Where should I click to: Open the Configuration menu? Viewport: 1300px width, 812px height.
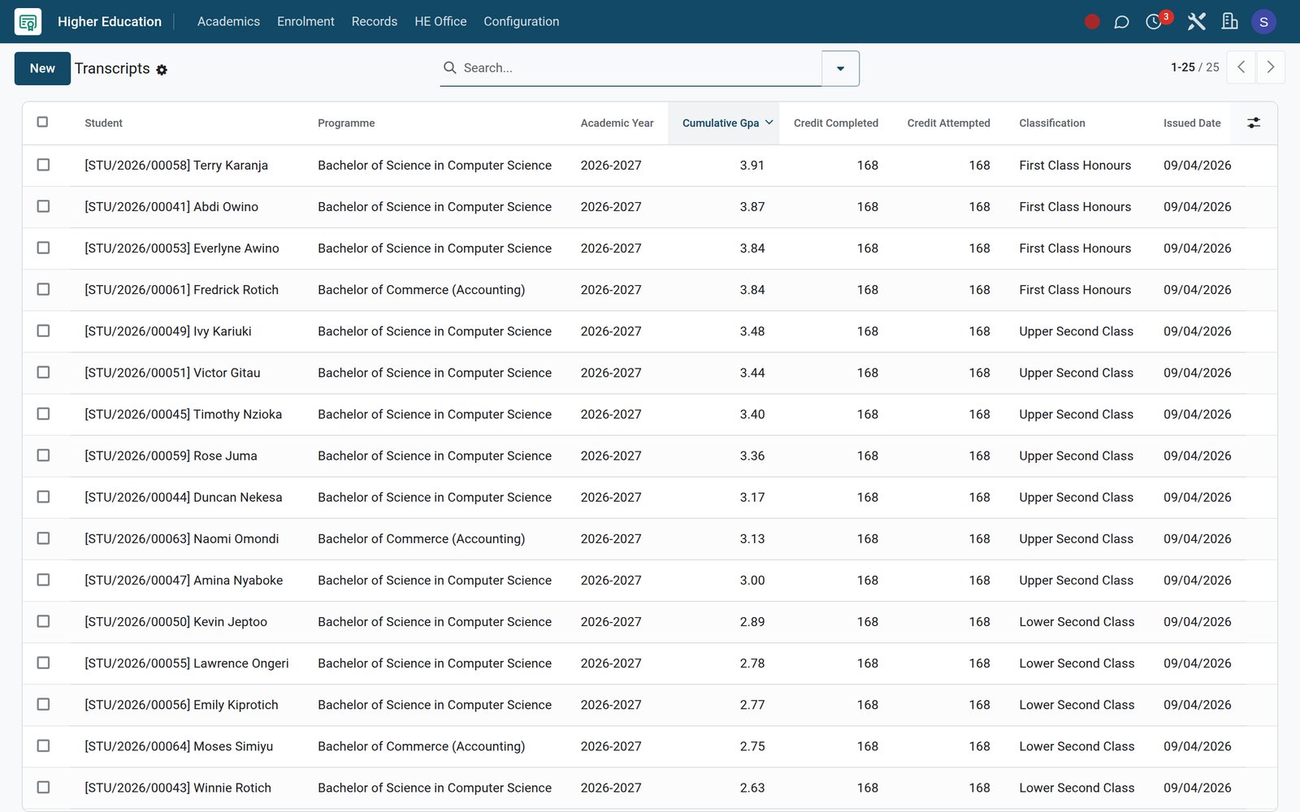pyautogui.click(x=522, y=22)
